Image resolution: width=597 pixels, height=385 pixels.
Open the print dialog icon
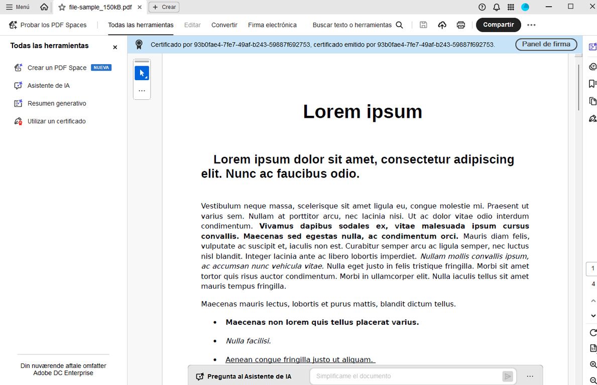pos(460,25)
